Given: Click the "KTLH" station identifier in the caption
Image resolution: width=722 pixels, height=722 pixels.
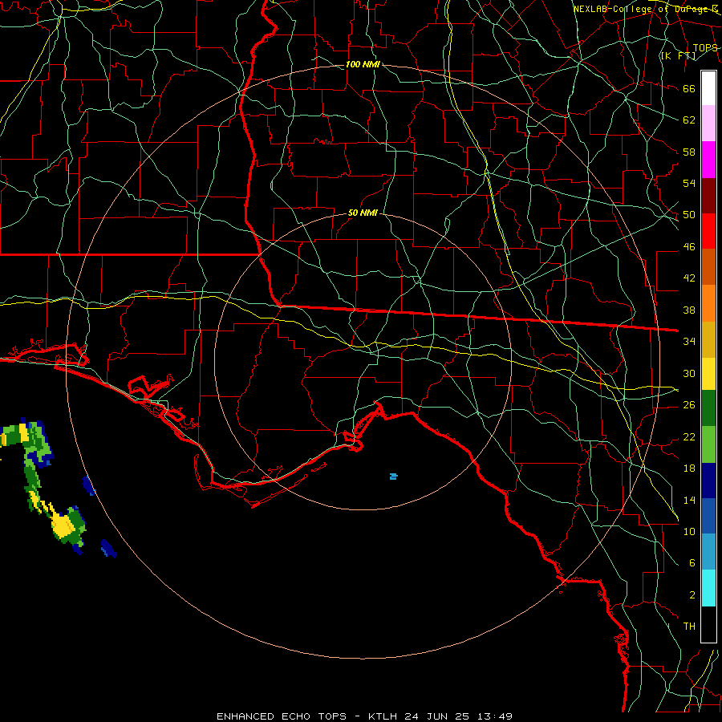Looking at the screenshot, I should [x=384, y=716].
